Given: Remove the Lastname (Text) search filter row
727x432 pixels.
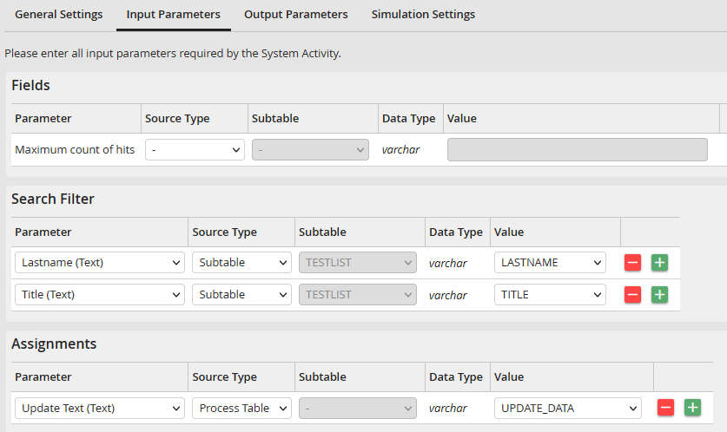Looking at the screenshot, I should [632, 263].
